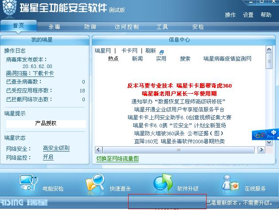Viewport: 279px width, 210px height.
Task: Open the 操作 menu
Action: (230, 15)
